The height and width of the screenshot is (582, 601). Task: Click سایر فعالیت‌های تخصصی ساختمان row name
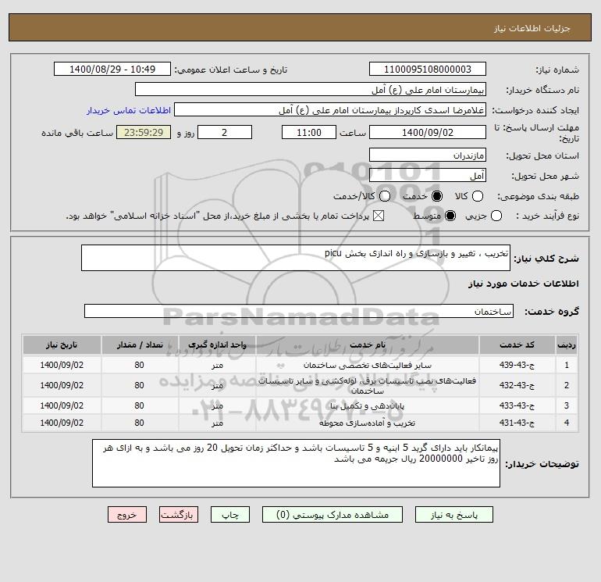point(367,366)
